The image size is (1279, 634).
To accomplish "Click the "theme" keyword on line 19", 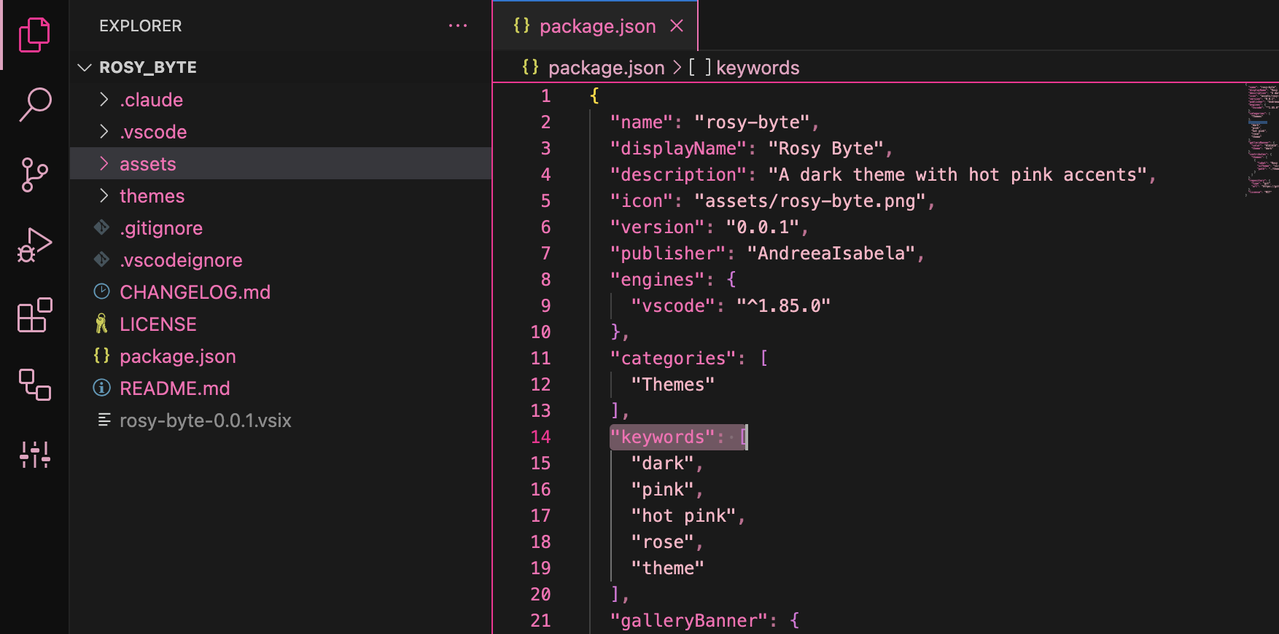I will click(668, 568).
